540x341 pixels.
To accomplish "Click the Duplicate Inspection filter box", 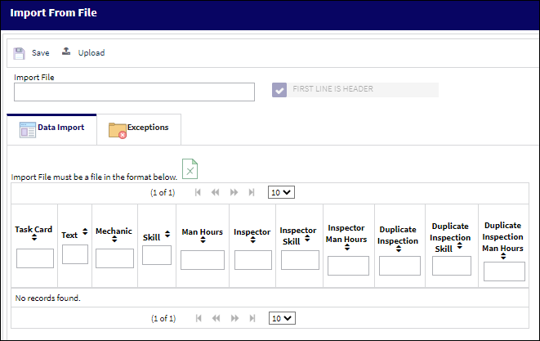I will coord(399,266).
